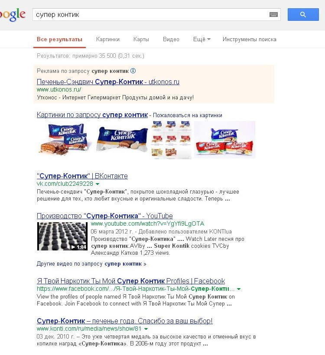Expand the green arrow beside the facebook.com URL
This screenshot has width=325, height=355.
coord(239,289)
